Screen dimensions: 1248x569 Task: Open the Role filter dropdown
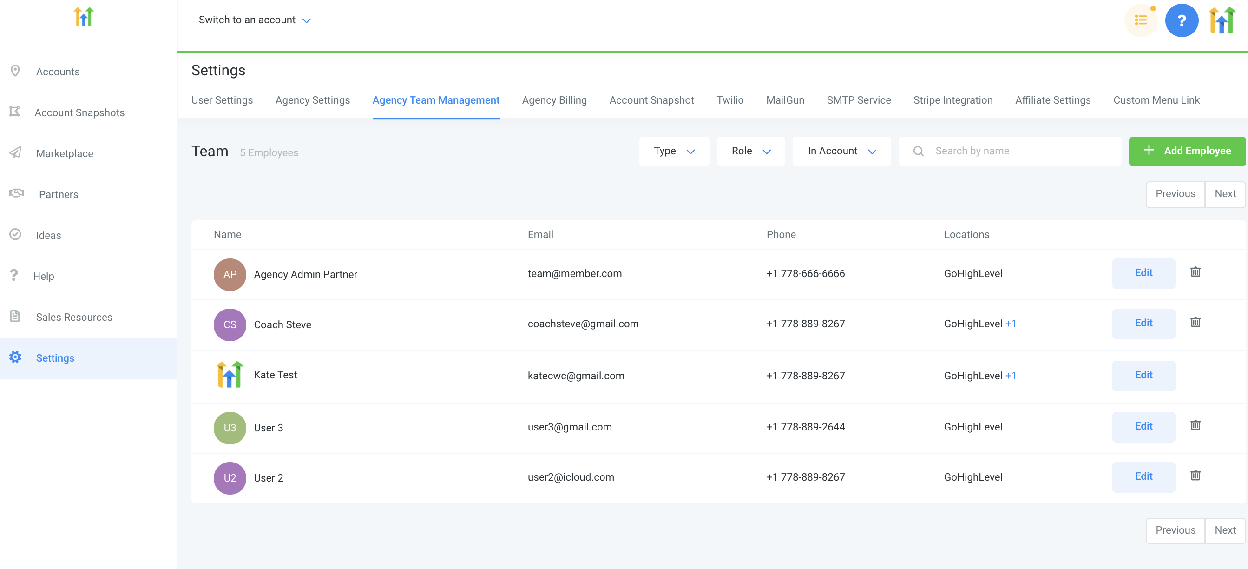[750, 151]
